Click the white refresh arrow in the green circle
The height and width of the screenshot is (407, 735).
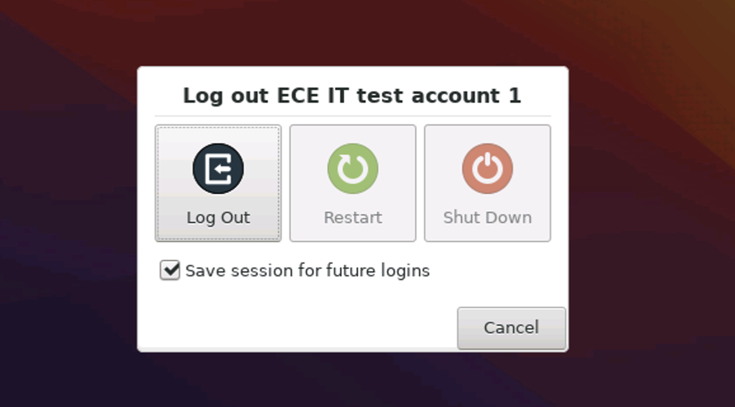click(353, 169)
